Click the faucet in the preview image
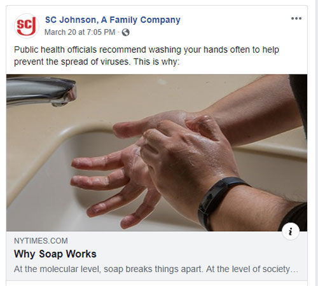Viewport: 318px width, 286px height. click(41, 92)
